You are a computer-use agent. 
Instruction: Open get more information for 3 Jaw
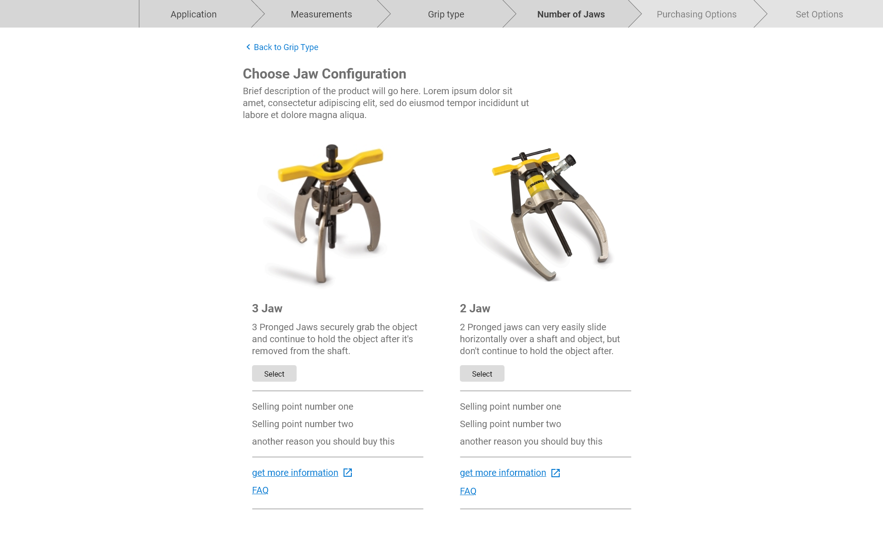(295, 473)
